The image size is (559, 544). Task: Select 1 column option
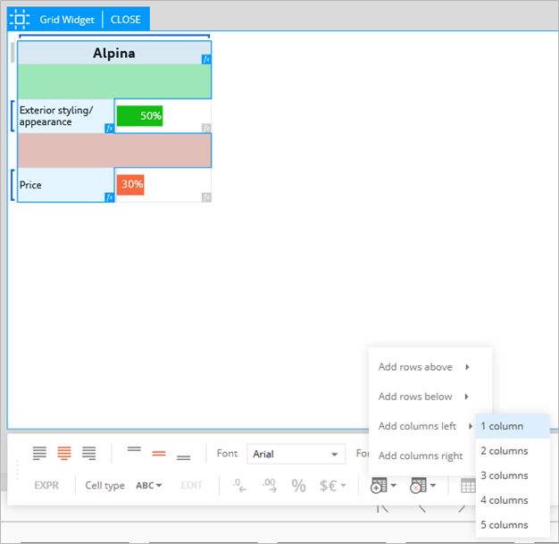(x=513, y=426)
